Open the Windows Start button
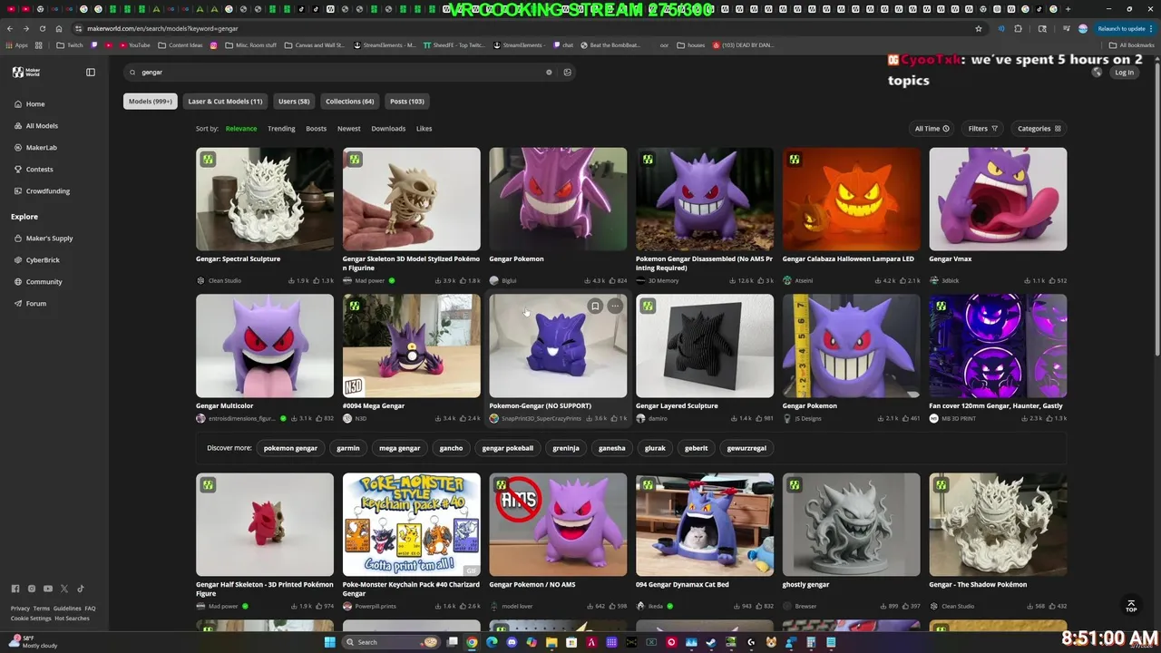This screenshot has width=1161, height=653. tap(330, 642)
